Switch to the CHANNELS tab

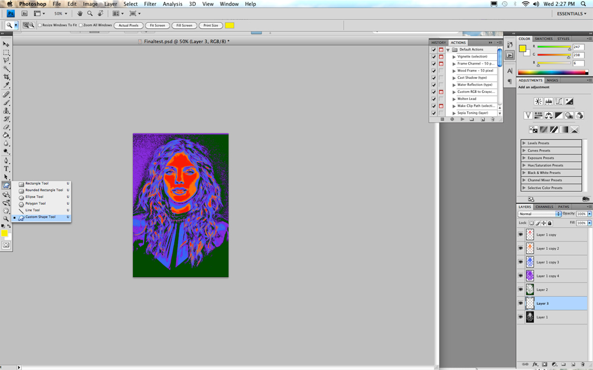pyautogui.click(x=544, y=207)
